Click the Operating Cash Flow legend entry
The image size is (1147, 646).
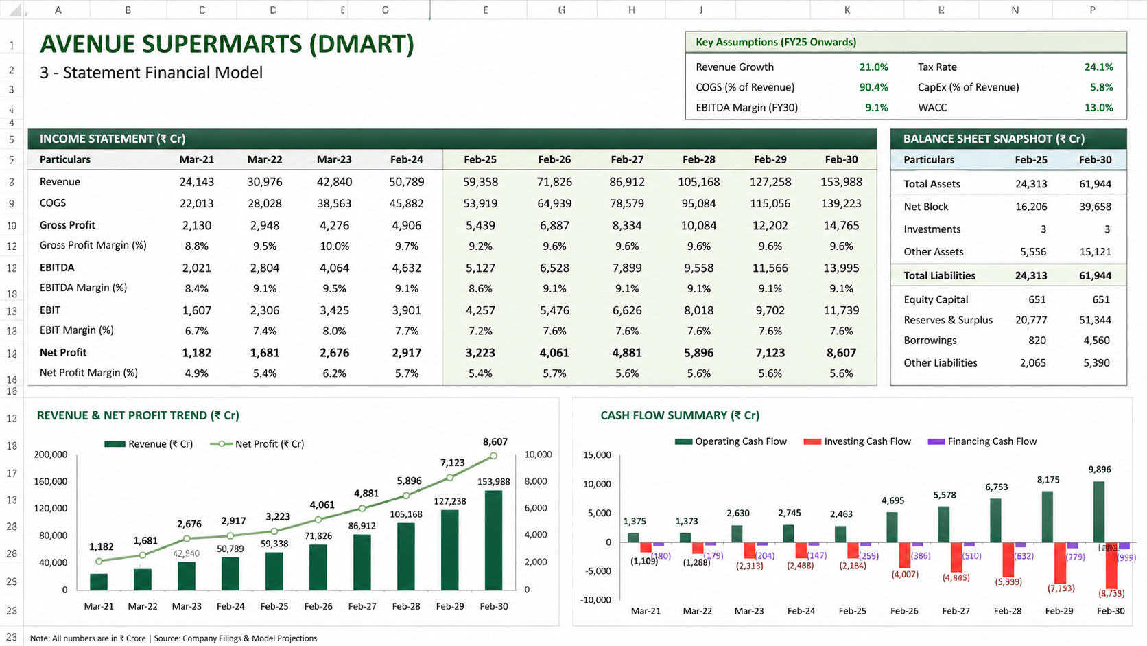pyautogui.click(x=731, y=441)
